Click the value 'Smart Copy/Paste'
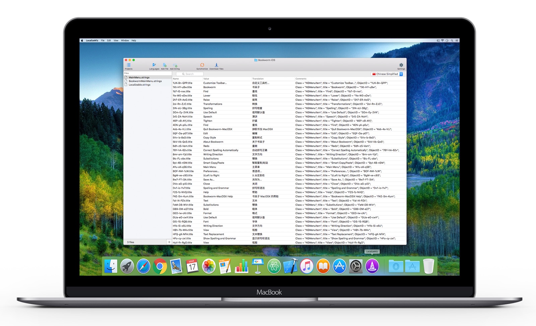The width and height of the screenshot is (536, 326). click(214, 163)
